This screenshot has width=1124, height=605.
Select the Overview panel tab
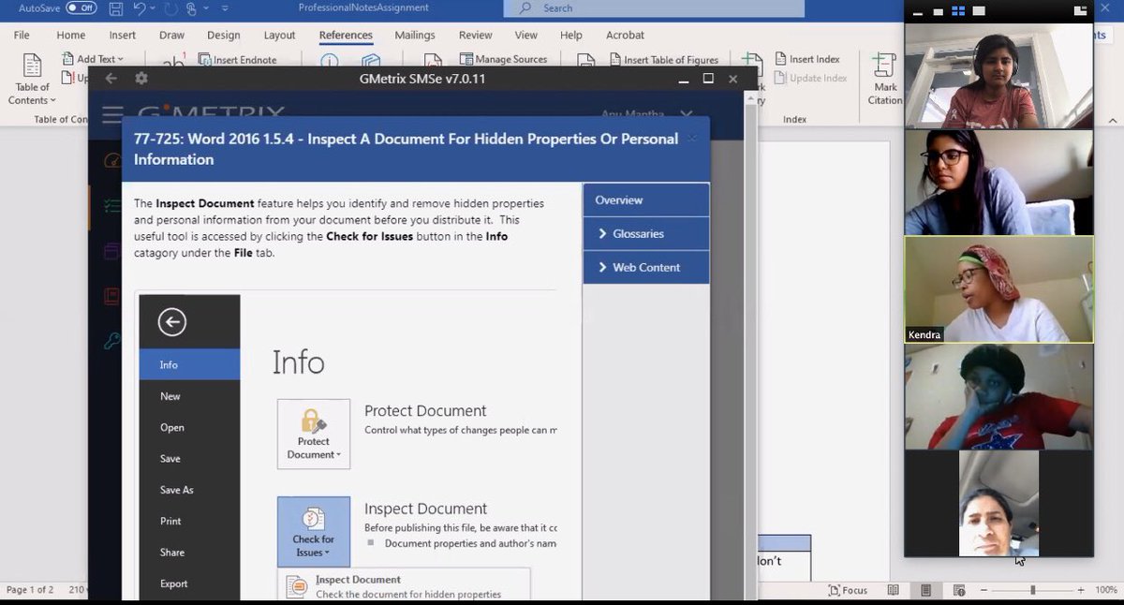click(x=645, y=199)
